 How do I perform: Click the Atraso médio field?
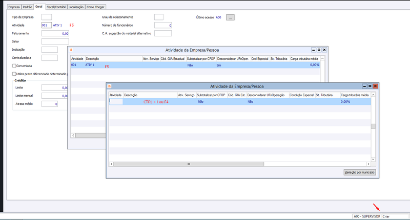coord(50,104)
